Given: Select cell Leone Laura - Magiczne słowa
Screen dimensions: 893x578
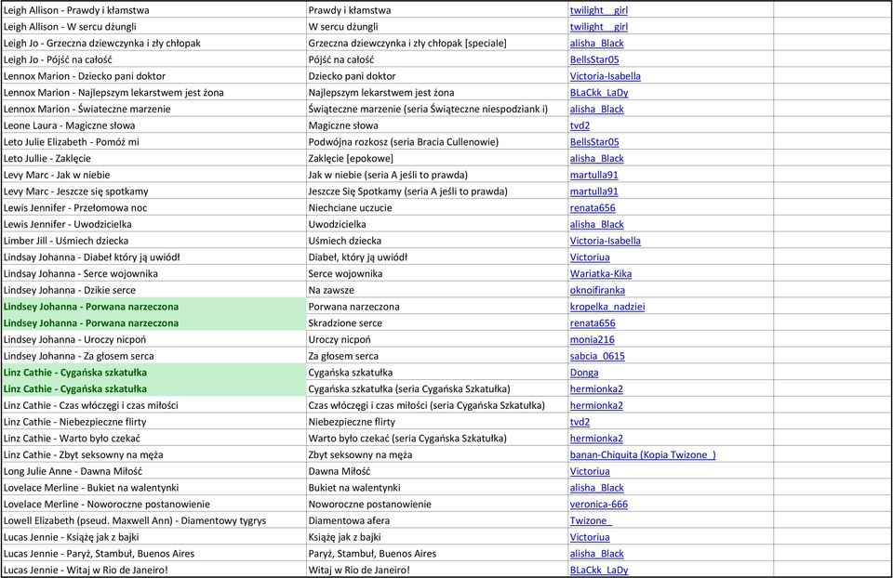Looking at the screenshot, I should [153, 125].
